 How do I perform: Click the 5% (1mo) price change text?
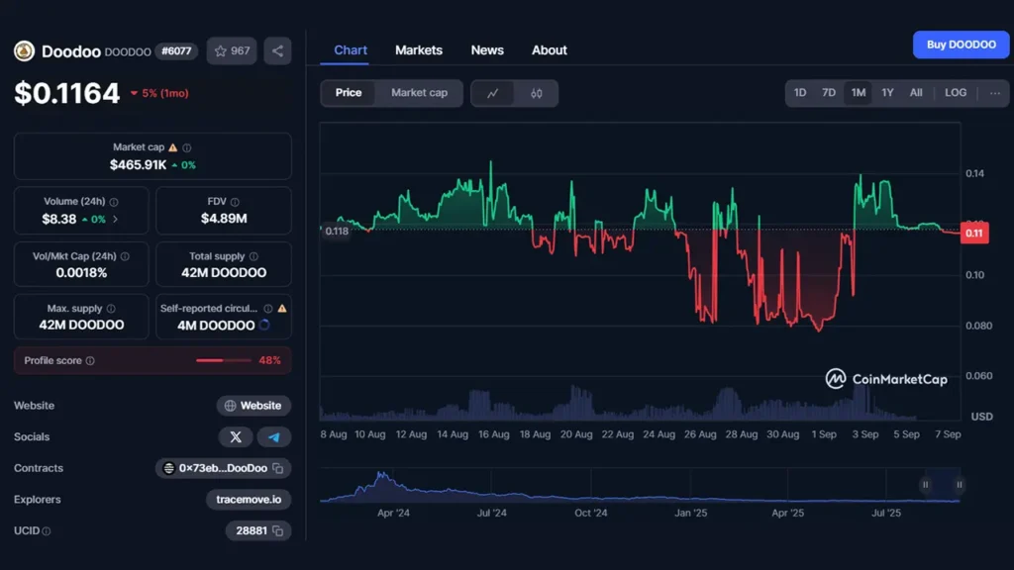pos(165,94)
